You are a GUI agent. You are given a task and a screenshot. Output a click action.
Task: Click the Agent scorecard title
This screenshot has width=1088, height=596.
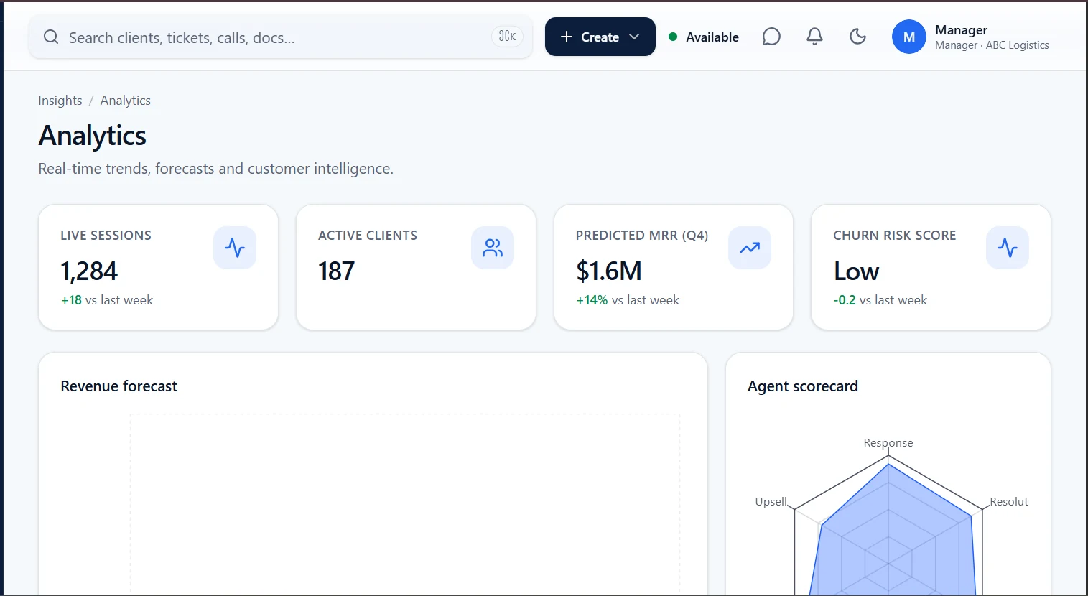(803, 386)
